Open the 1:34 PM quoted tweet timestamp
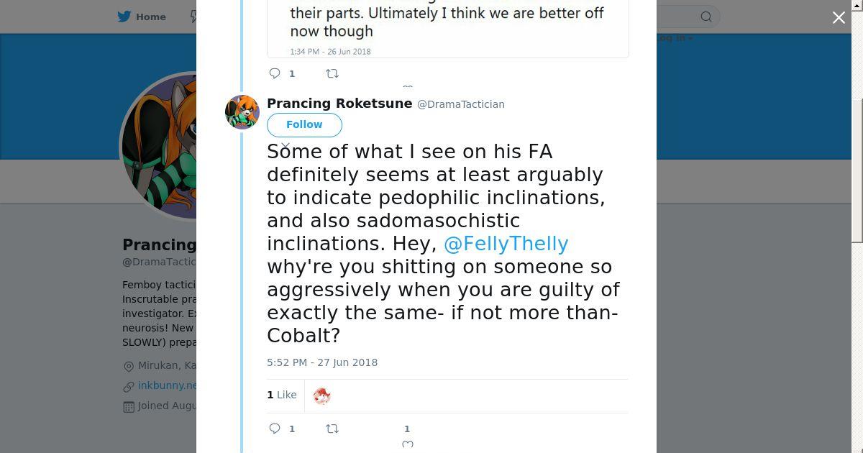 (x=330, y=52)
